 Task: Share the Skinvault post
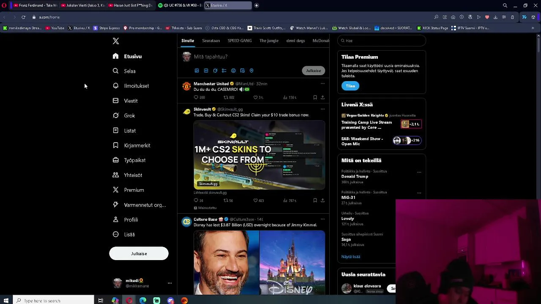coord(322,201)
